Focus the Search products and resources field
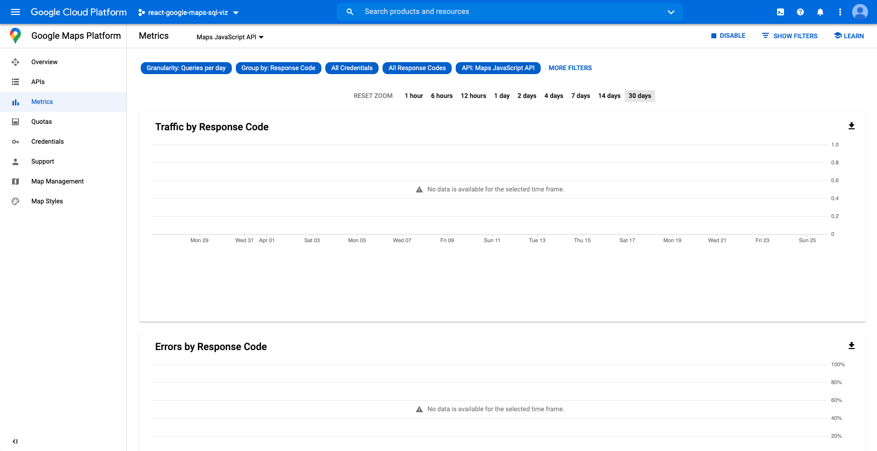 [x=510, y=11]
